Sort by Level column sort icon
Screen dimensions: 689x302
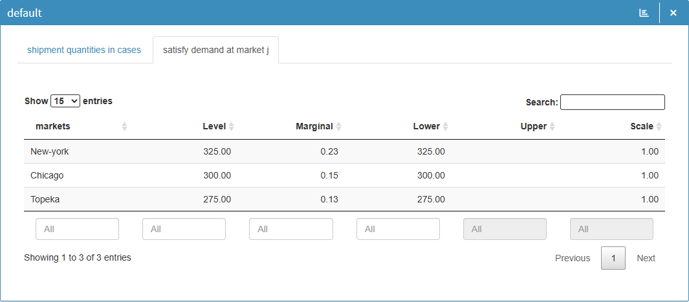pyautogui.click(x=231, y=127)
